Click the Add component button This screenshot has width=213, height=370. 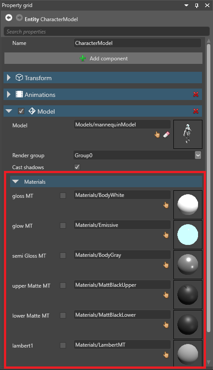tap(103, 58)
